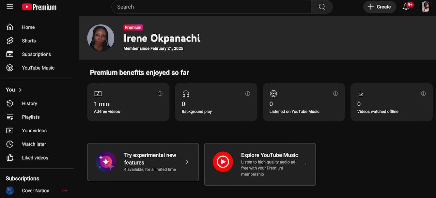Click the headphones Background play icon
Screen dimensions: 436x198
tap(186, 94)
